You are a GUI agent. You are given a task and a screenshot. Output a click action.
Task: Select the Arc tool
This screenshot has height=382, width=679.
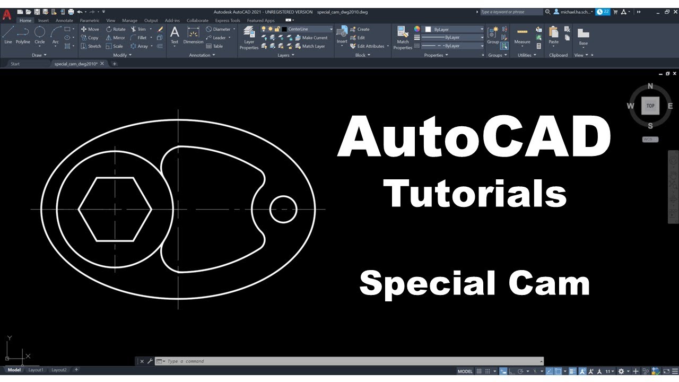pyautogui.click(x=56, y=34)
